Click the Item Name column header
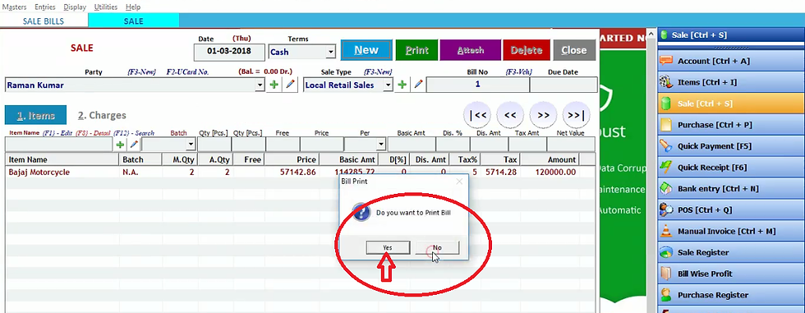The height and width of the screenshot is (313, 805). [62, 159]
